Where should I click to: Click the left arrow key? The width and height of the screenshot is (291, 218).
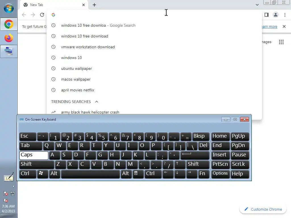pyautogui.click(x=168, y=174)
